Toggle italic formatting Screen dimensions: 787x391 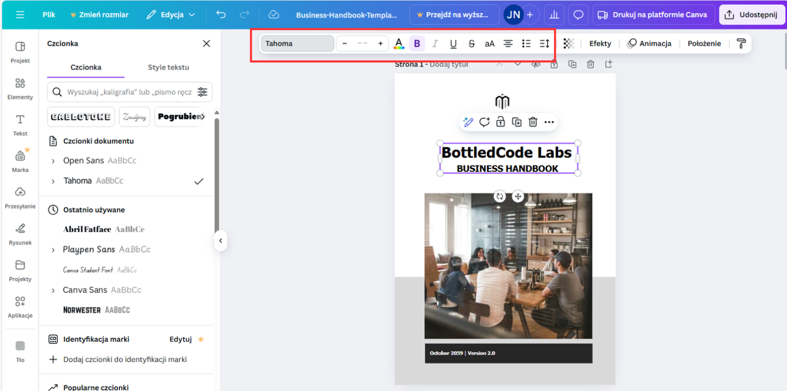(435, 43)
